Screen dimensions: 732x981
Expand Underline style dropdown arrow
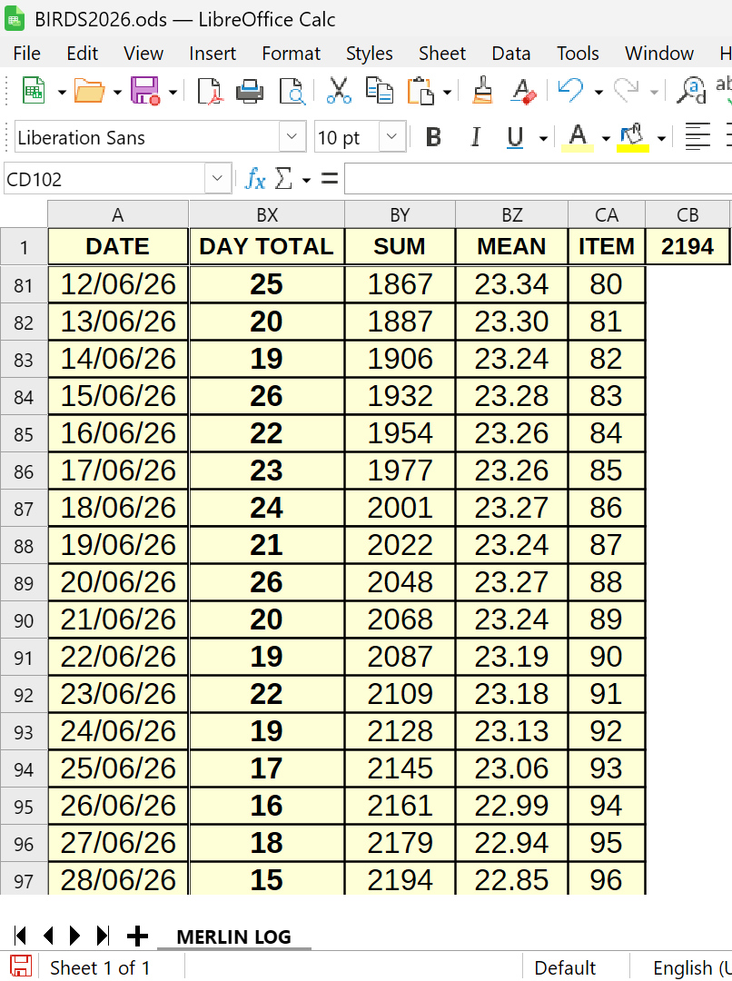(x=543, y=138)
